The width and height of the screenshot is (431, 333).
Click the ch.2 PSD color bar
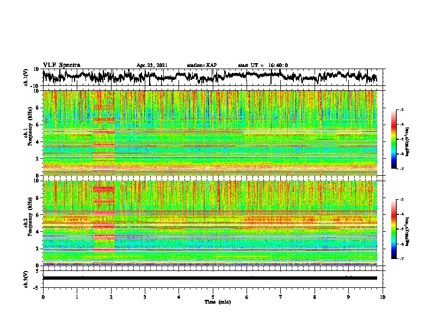(394, 229)
